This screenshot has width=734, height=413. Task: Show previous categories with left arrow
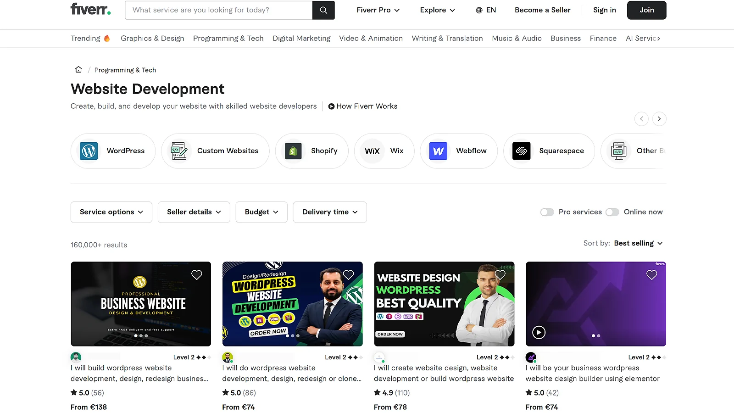(x=642, y=119)
